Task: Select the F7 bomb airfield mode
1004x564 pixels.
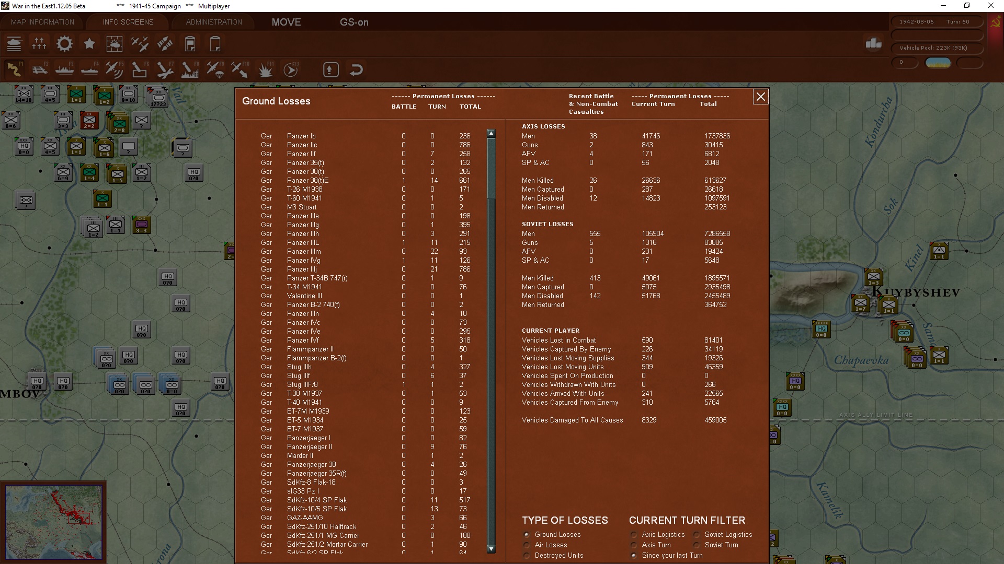Action: click(165, 69)
